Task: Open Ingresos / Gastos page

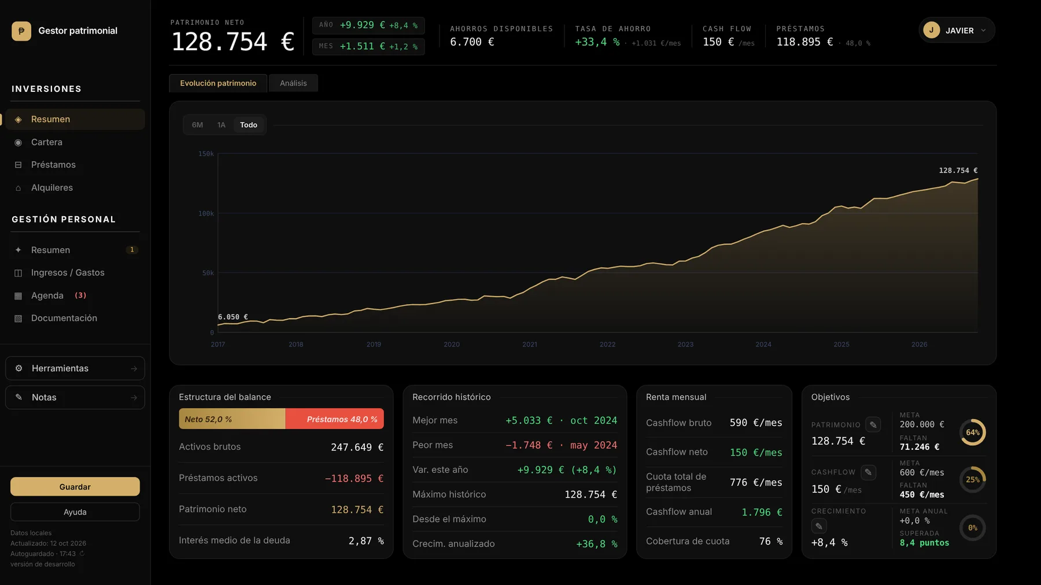Action: click(75, 272)
